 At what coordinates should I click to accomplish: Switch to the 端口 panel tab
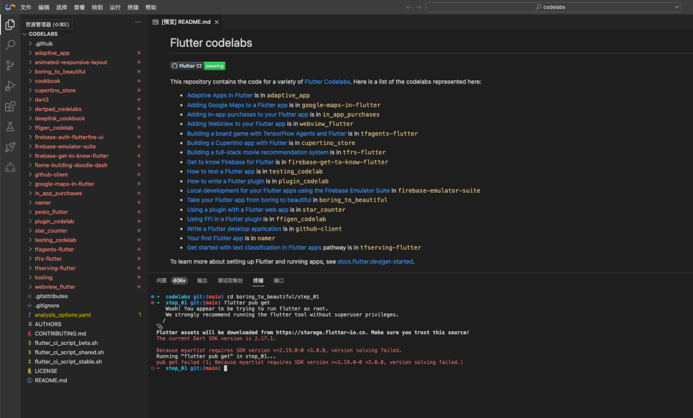pos(278,281)
